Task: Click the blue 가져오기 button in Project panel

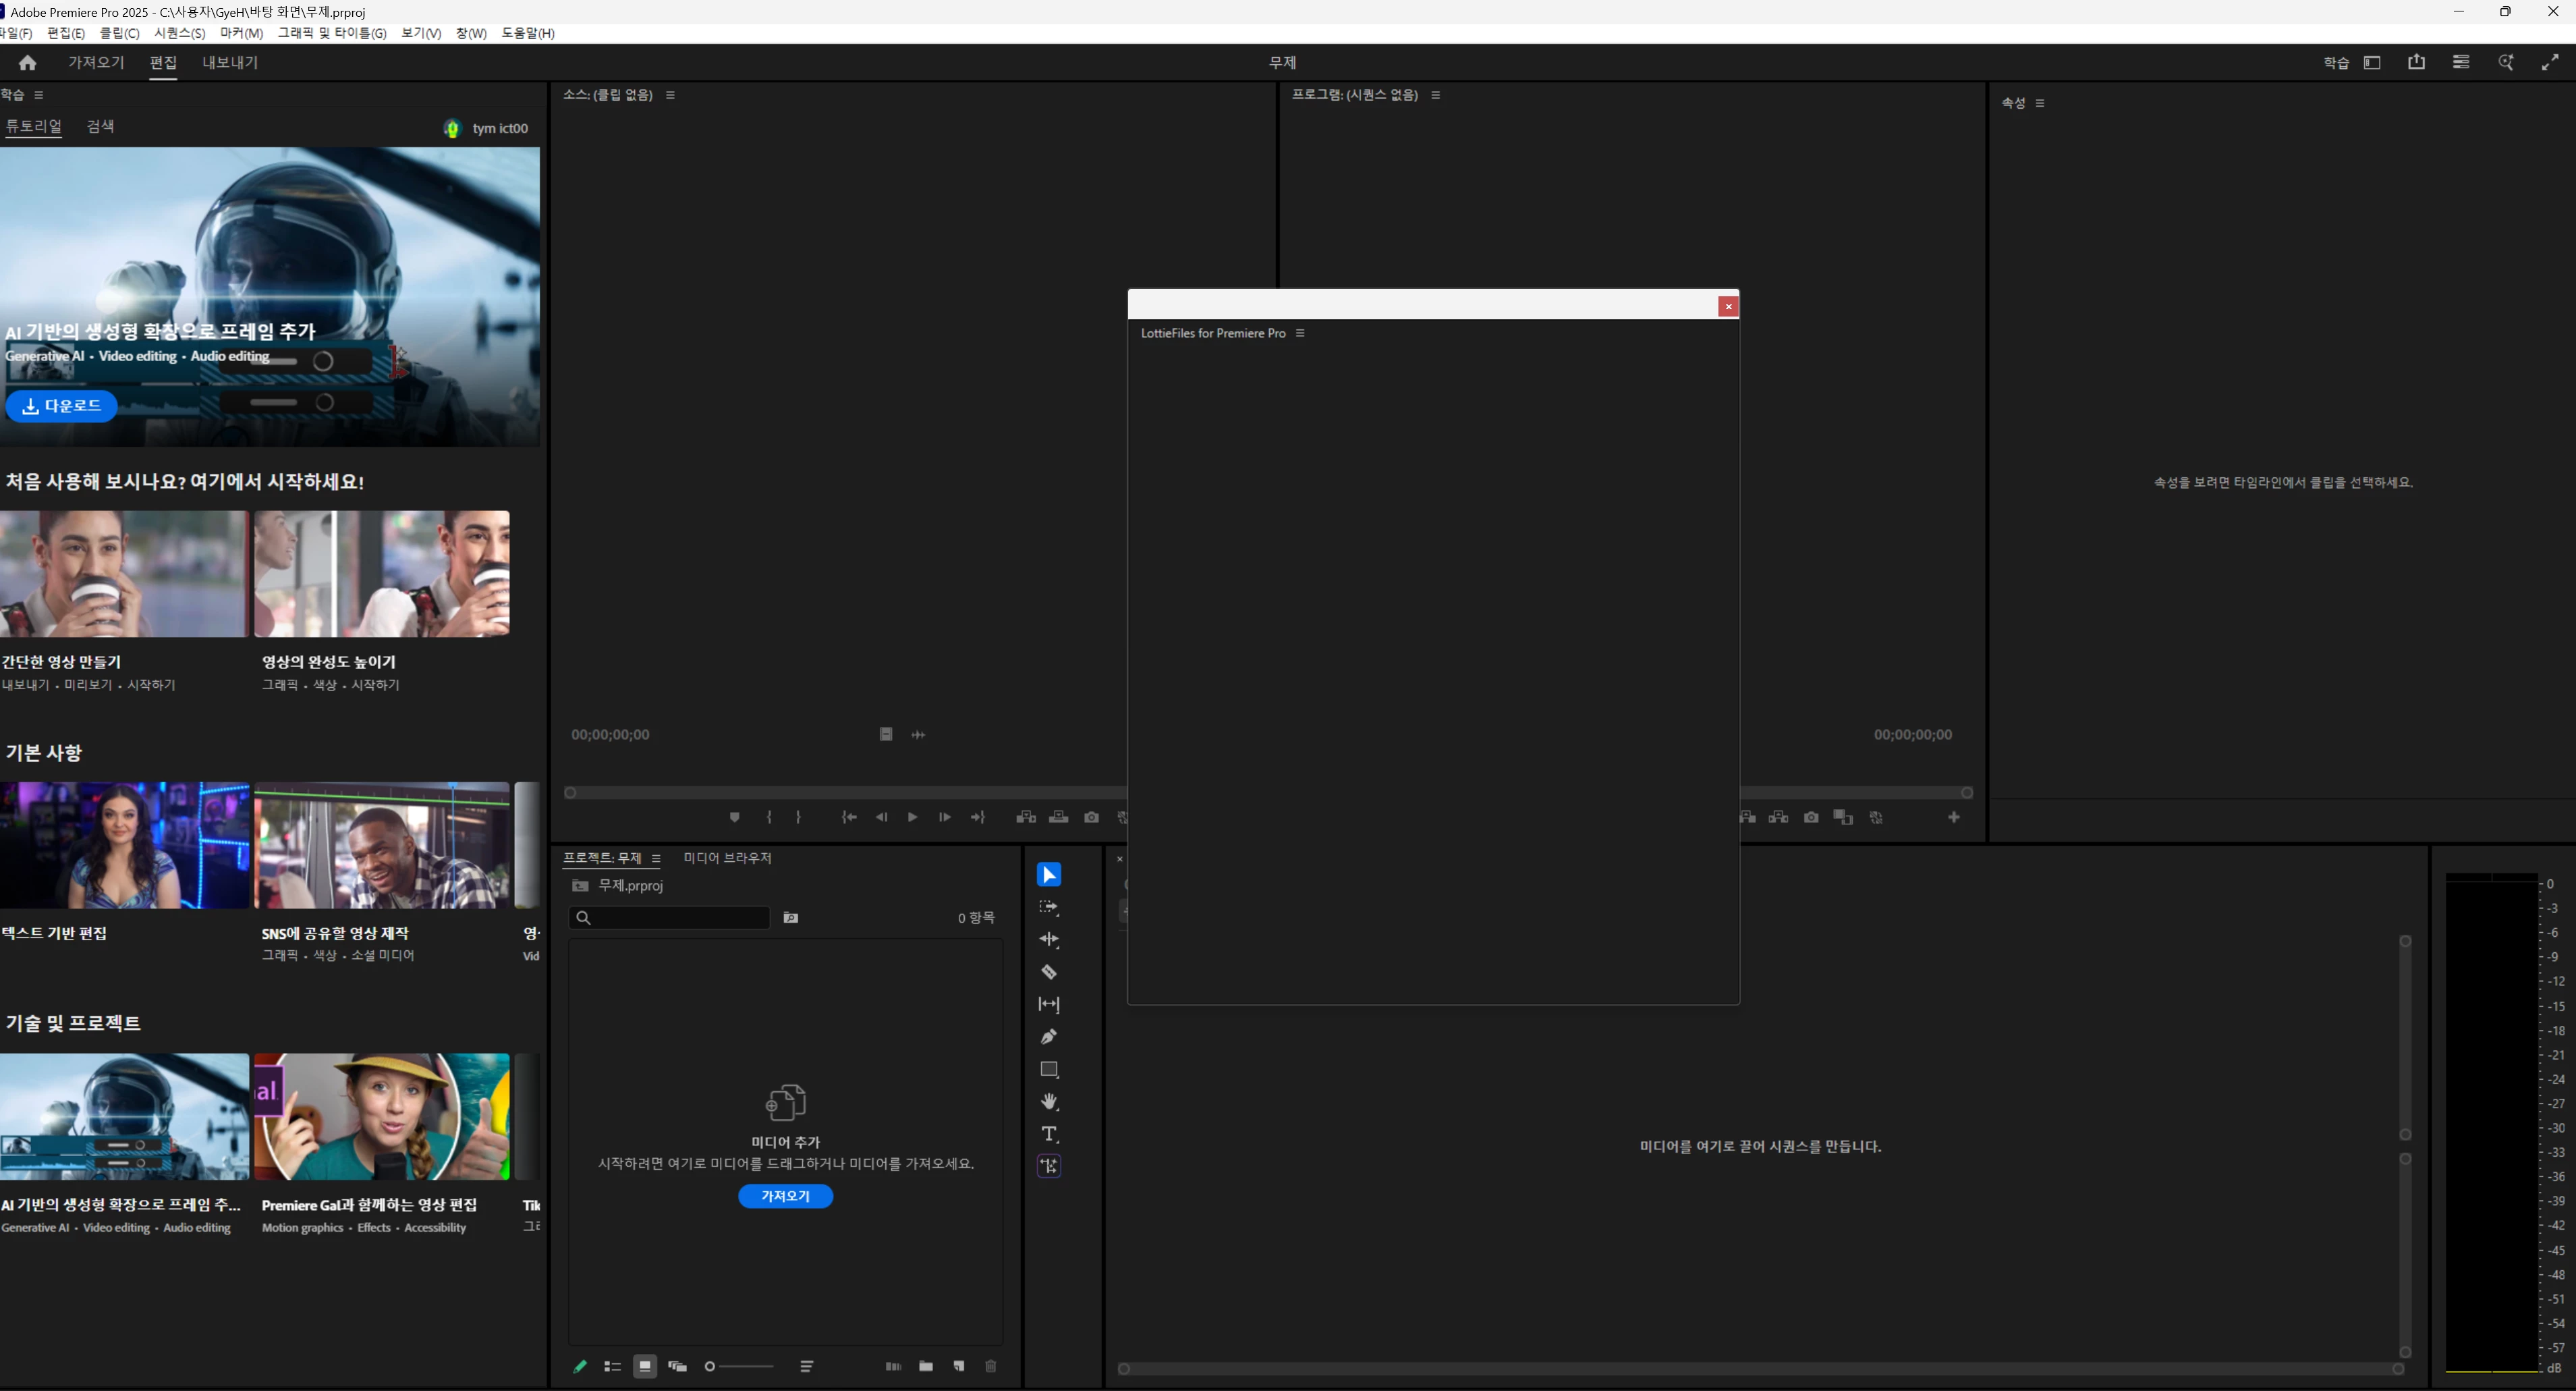Action: [785, 1196]
